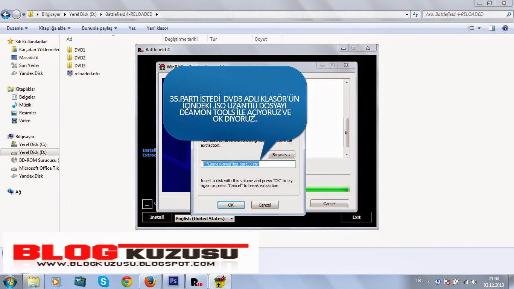The image size is (514, 289).
Task: Open the Video library
Action: pos(24,121)
